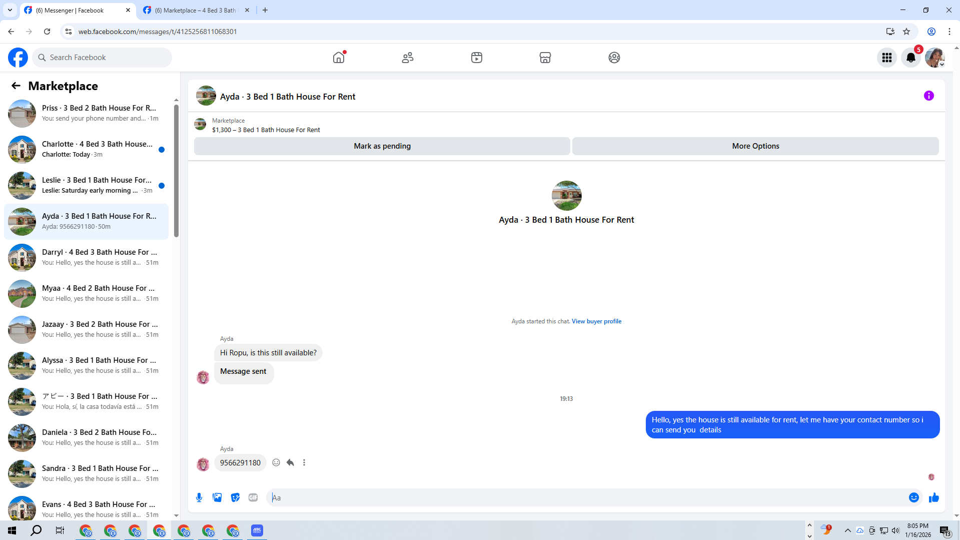Open emoji picker in message box
The height and width of the screenshot is (540, 960).
click(914, 497)
